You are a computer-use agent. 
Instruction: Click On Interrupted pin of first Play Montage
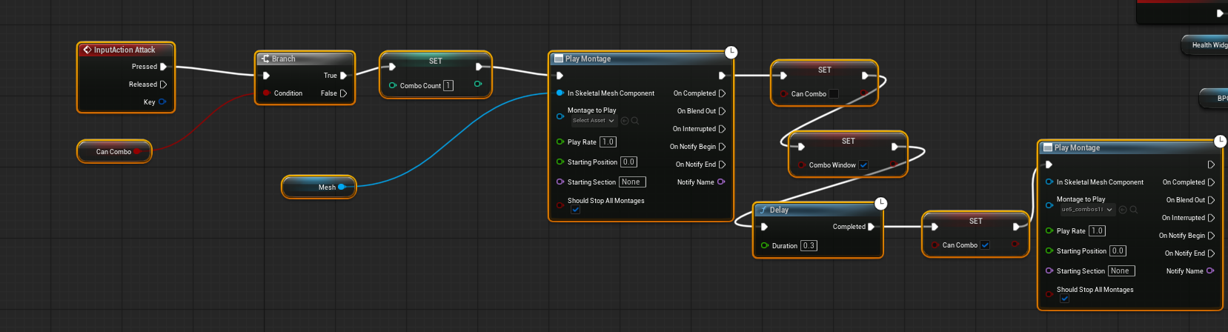722,129
